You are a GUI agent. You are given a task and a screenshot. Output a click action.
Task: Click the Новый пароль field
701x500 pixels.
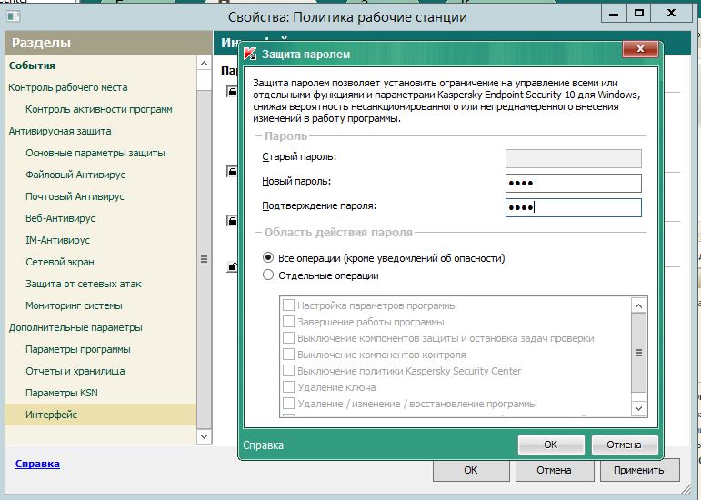point(573,183)
